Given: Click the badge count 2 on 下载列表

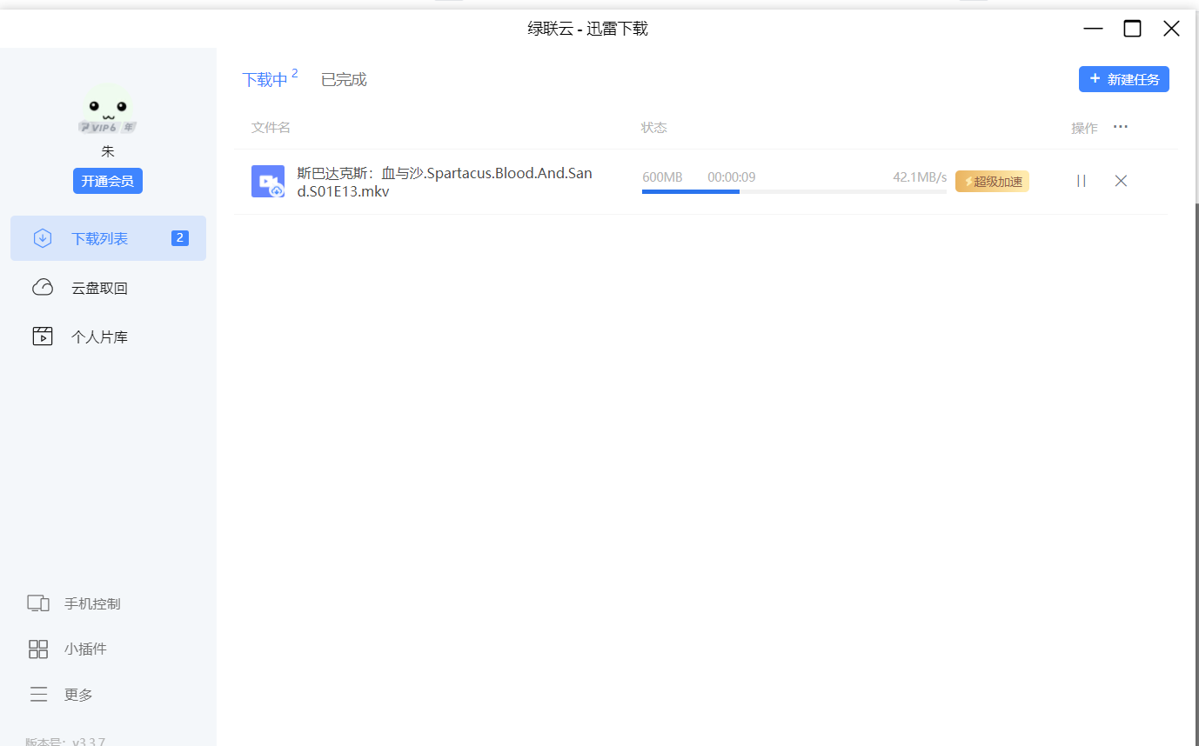Looking at the screenshot, I should pos(180,238).
